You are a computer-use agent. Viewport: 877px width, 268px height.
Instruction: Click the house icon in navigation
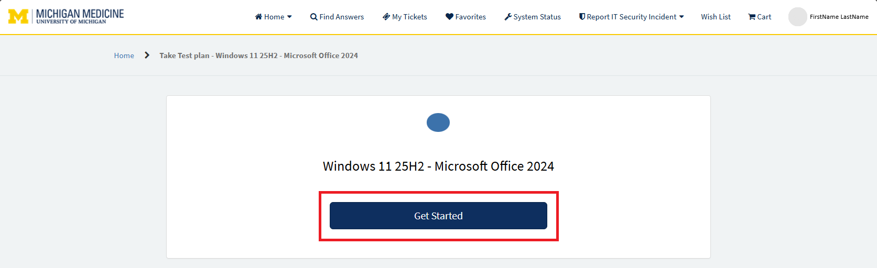pyautogui.click(x=258, y=17)
